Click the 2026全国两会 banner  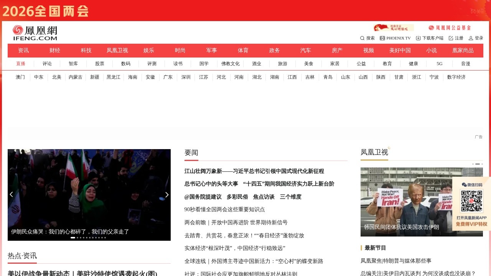46,11
